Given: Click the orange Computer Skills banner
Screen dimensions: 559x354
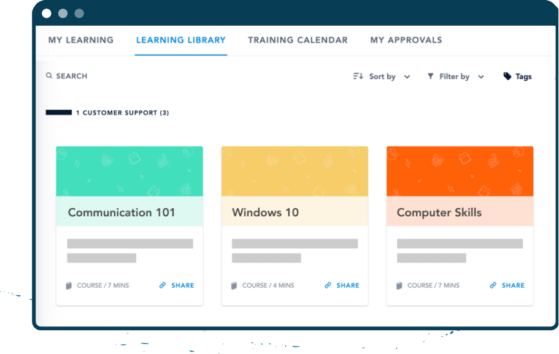Looking at the screenshot, I should point(460,171).
